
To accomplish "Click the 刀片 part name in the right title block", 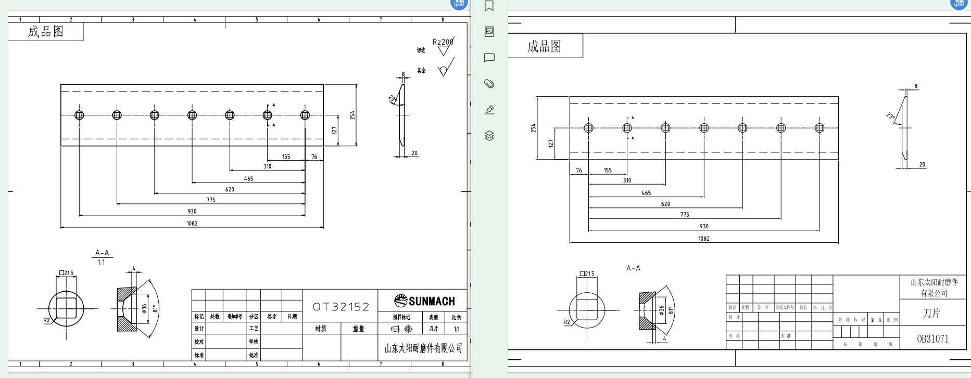I will (x=931, y=314).
